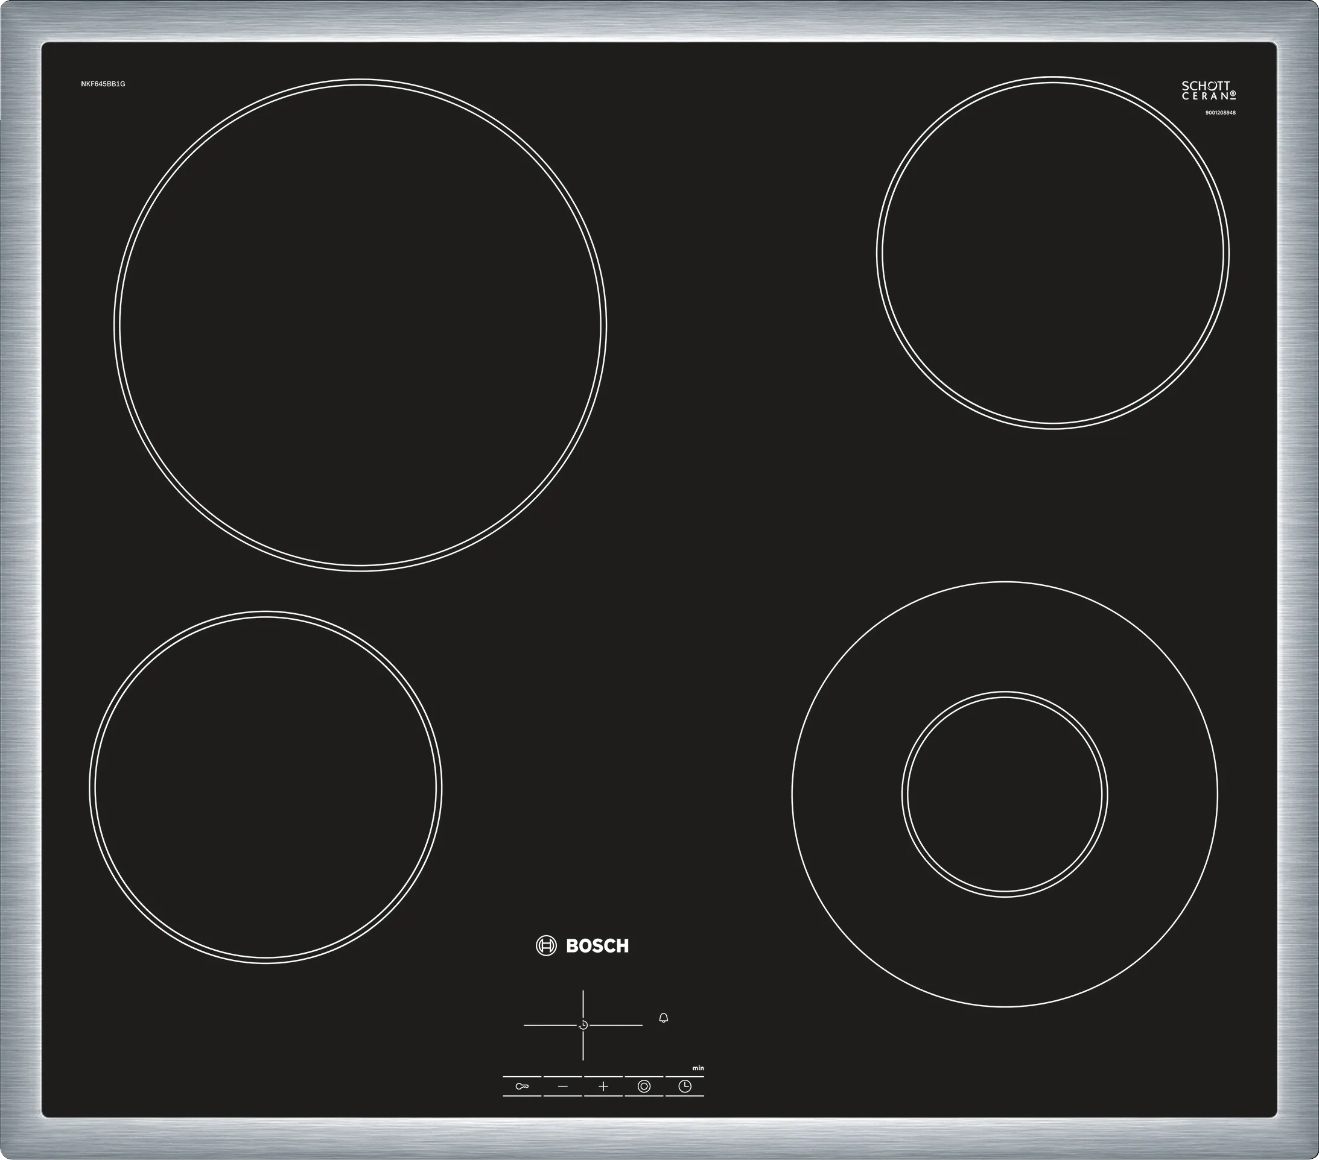Tap the plus sensor to increase
Viewport: 1319px width, 1160px height.
(603, 1086)
